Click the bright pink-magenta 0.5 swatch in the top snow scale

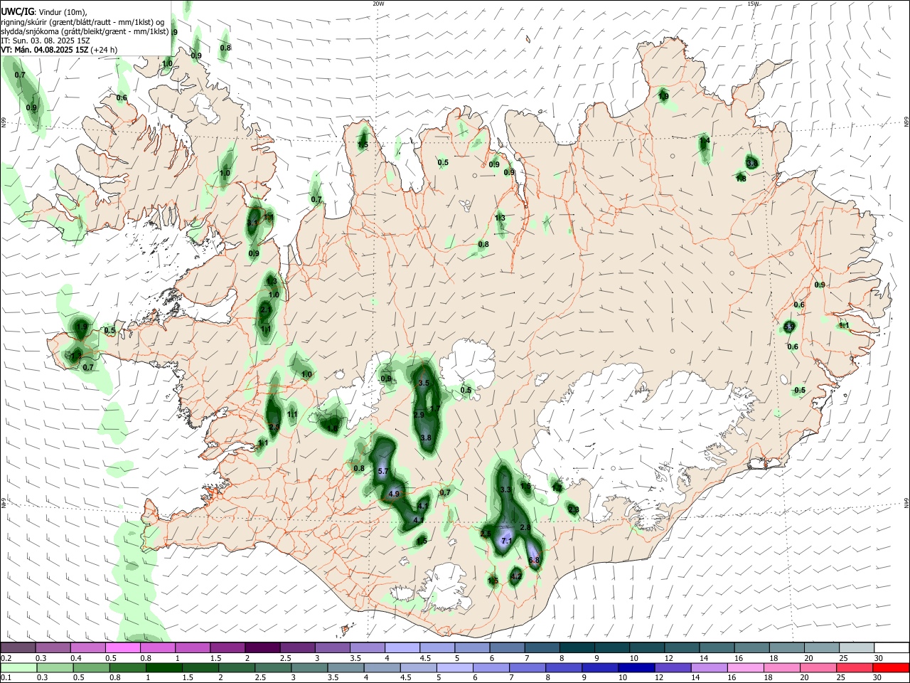[122, 647]
